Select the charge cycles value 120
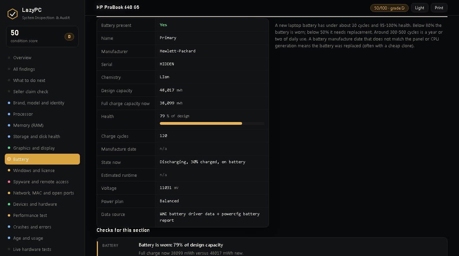This screenshot has width=459, height=256. click(x=164, y=136)
